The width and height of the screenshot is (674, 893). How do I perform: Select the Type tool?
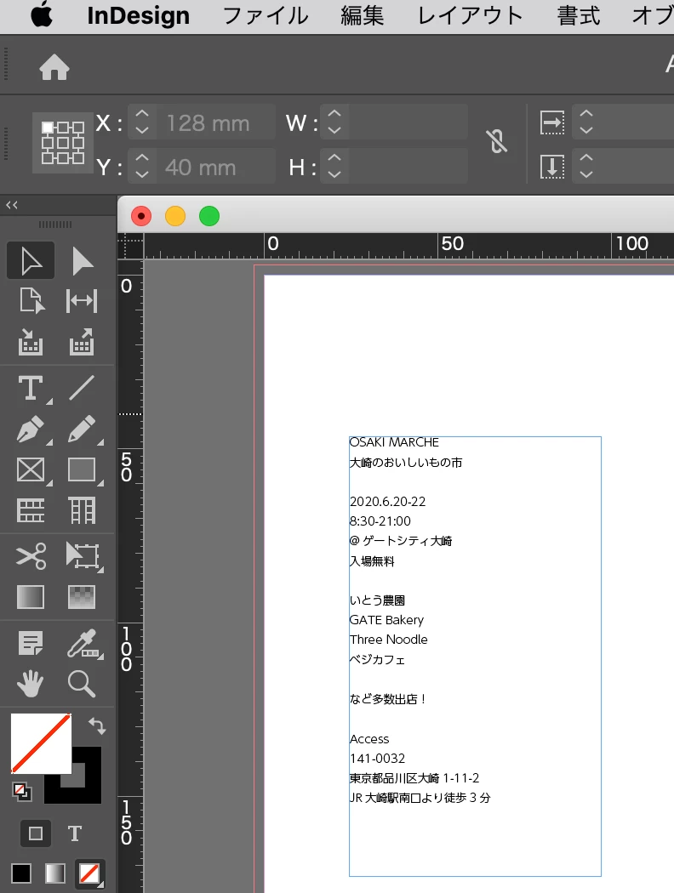tap(31, 389)
